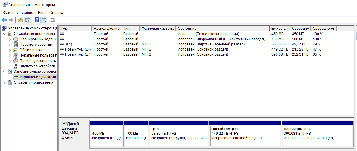The image size is (357, 151).
Task: Click the Up one level folder icon
Action: pyautogui.click(x=20, y=20)
